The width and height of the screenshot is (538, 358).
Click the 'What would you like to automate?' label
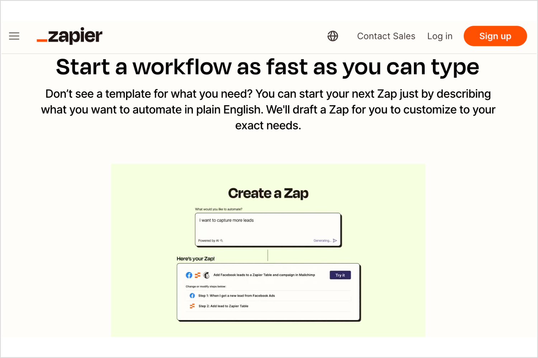[x=218, y=209]
